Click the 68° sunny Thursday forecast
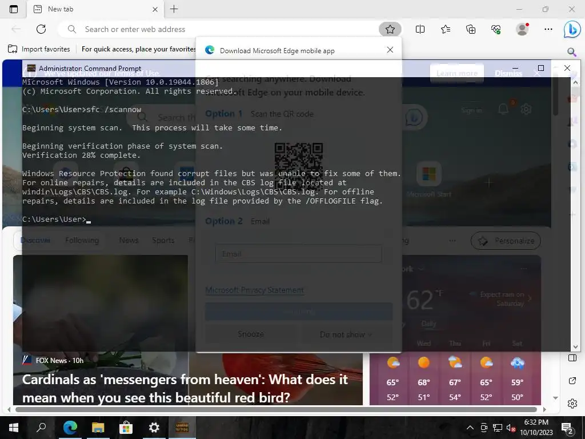Image resolution: width=585 pixels, height=439 pixels. [424, 379]
